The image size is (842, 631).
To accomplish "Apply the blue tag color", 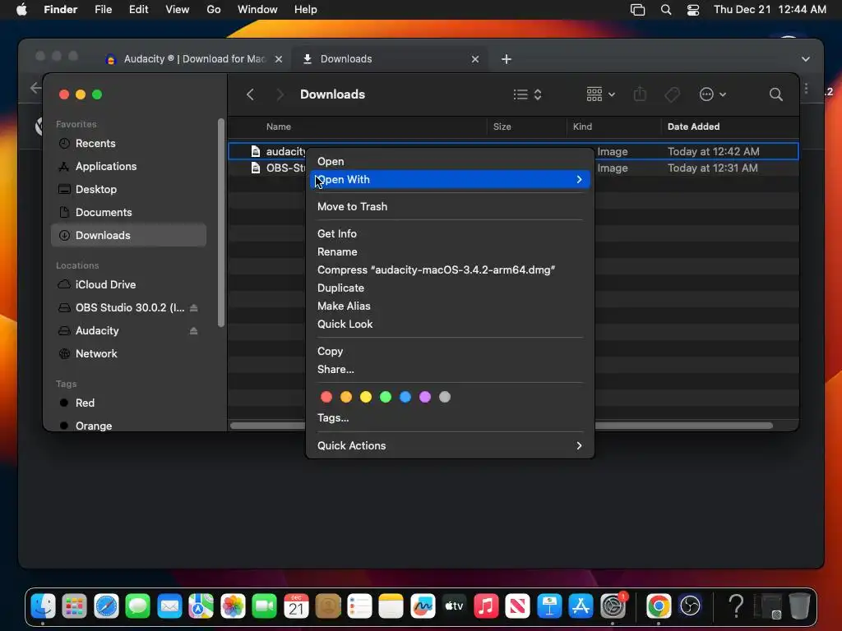I will tap(405, 397).
